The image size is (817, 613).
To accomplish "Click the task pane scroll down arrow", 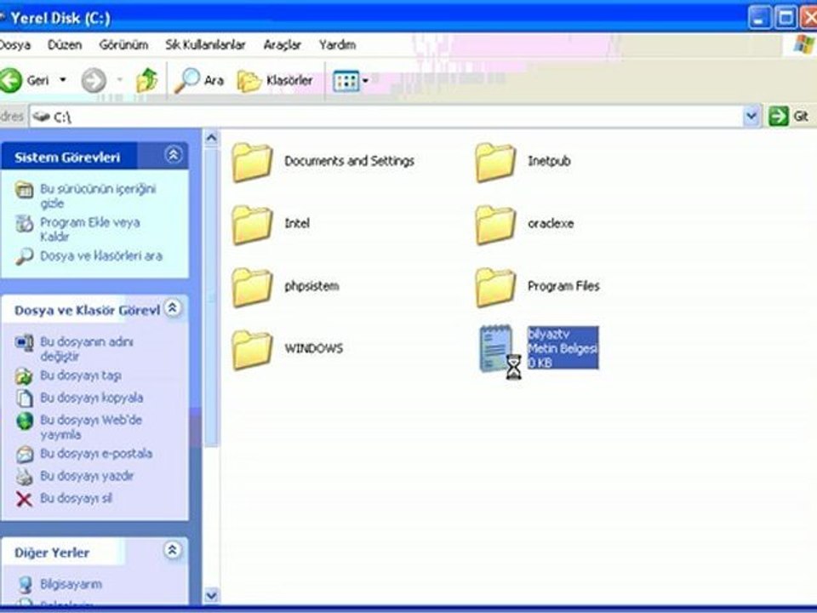I will (x=211, y=595).
